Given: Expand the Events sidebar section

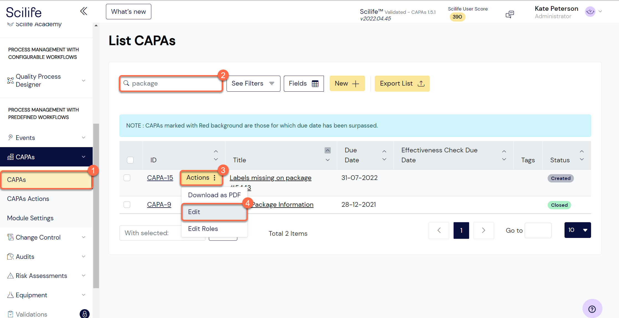Looking at the screenshot, I should coord(84,137).
